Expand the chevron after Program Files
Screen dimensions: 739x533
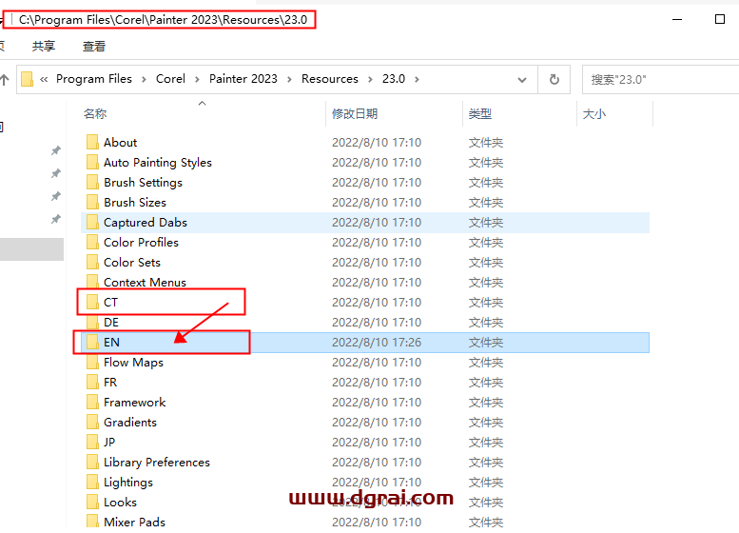[144, 79]
